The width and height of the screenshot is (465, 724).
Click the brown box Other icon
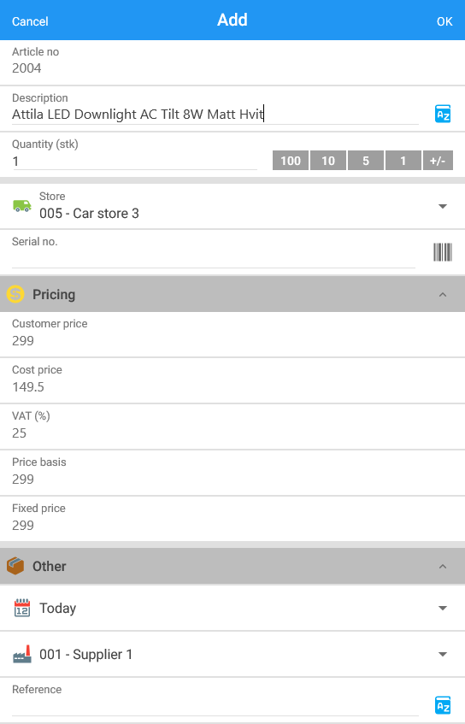point(15,566)
